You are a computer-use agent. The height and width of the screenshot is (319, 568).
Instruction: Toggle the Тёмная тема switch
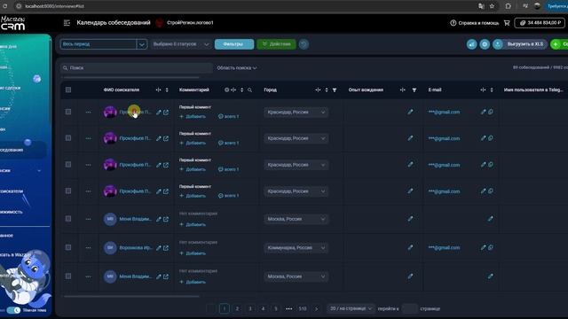[x=13, y=310]
